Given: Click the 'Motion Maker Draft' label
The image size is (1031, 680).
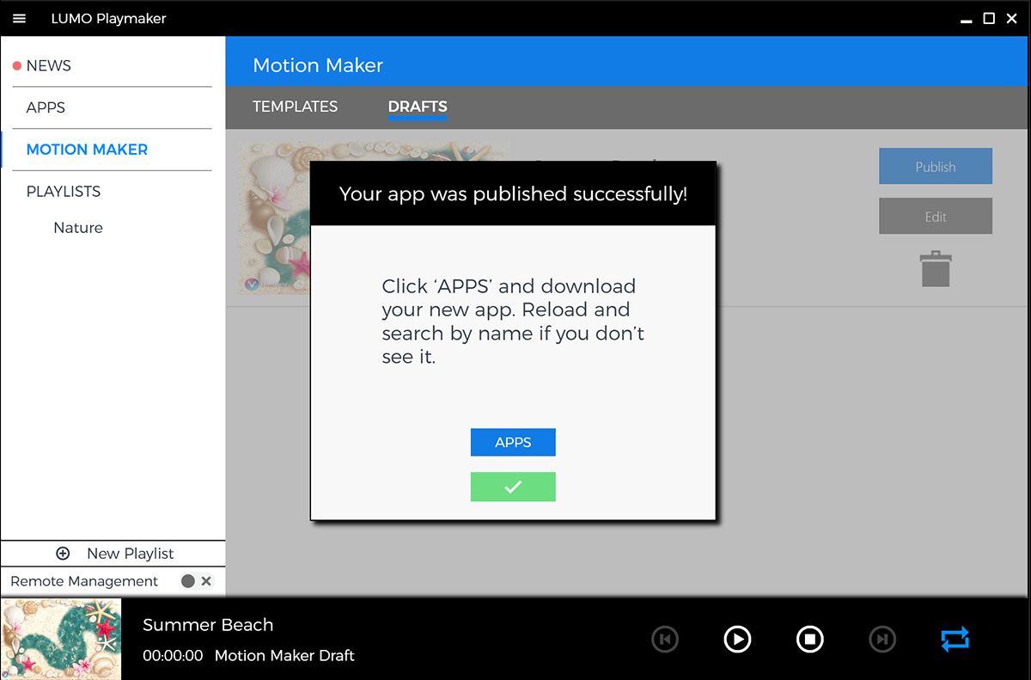Looking at the screenshot, I should coord(284,656).
